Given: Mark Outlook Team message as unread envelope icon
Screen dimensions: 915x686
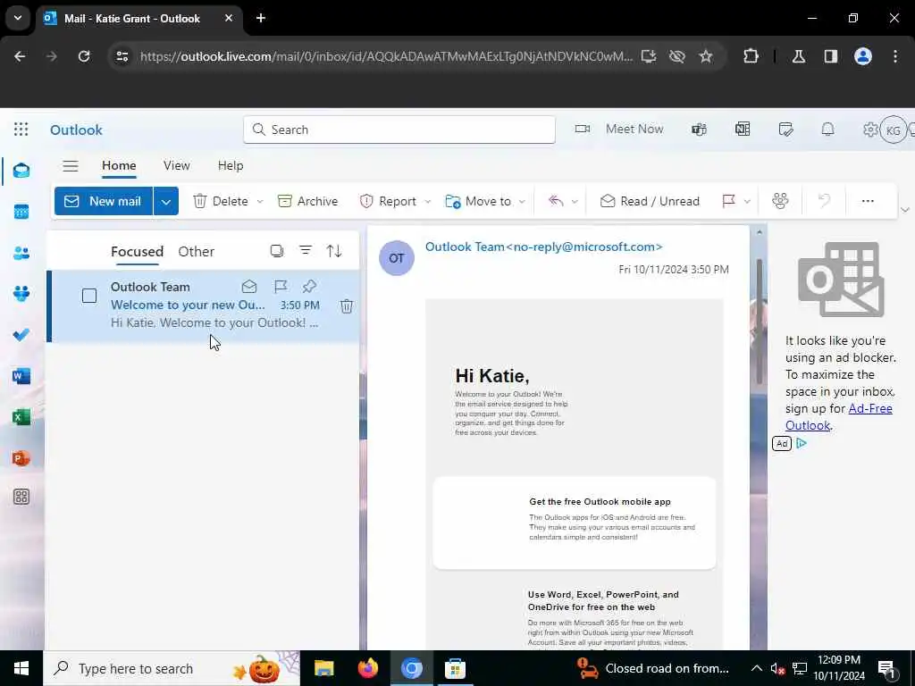Looking at the screenshot, I should 249,287.
